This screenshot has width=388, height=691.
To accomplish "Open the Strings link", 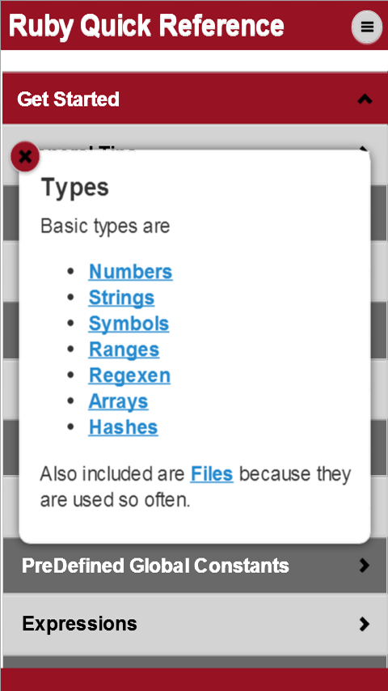I will pyautogui.click(x=121, y=298).
